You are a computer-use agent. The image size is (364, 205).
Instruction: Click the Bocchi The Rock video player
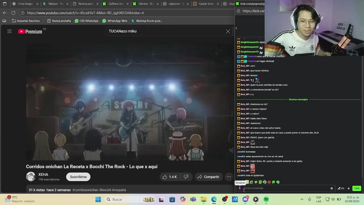[x=130, y=102]
